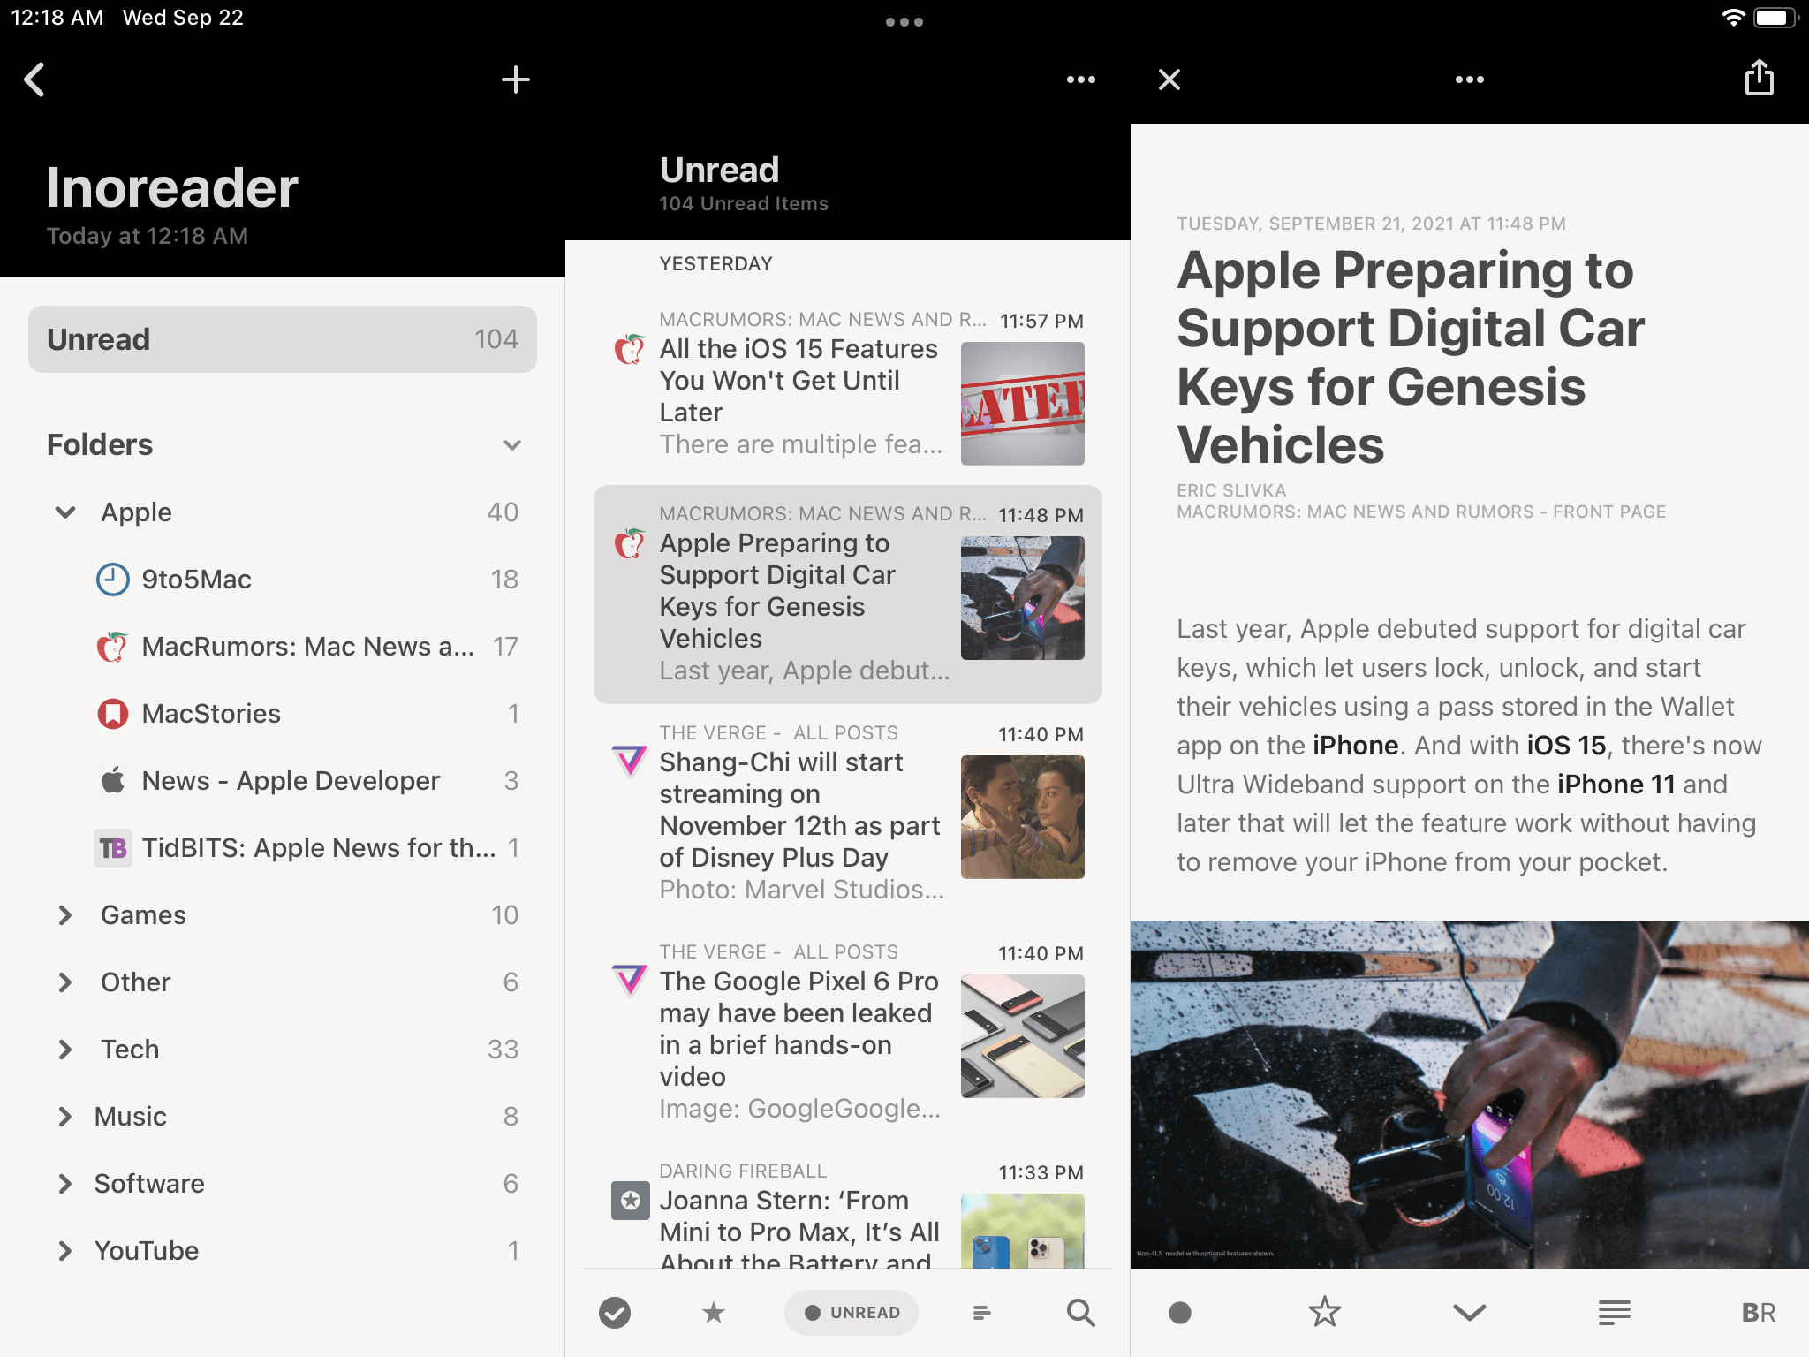Click the add feed plus icon at top
Viewport: 1809px width, 1357px height.
(517, 79)
